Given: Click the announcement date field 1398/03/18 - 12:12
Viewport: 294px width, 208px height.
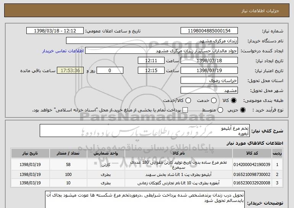Looking at the screenshot, I should tap(55, 31).
